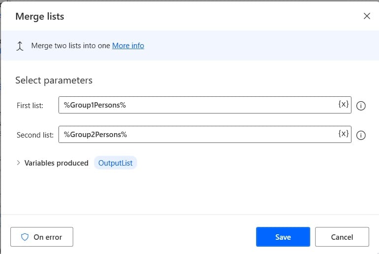Screen dimensions: 379x254
Task: Click the 'Second list:' label
Action: coord(35,135)
